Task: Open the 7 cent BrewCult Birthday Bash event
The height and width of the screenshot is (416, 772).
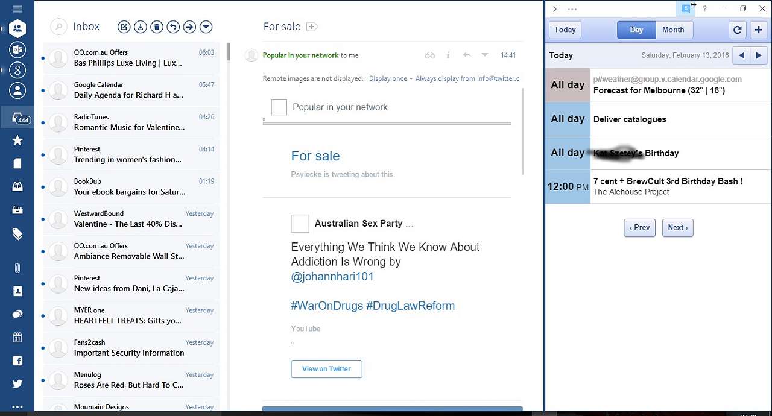Action: tap(659, 186)
